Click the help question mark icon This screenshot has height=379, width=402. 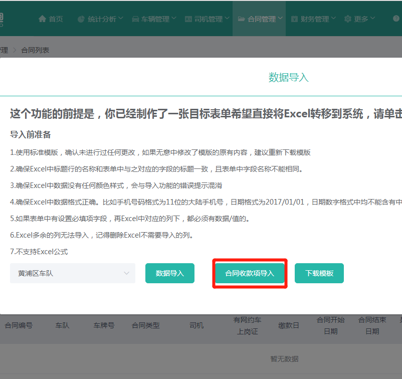[396, 19]
